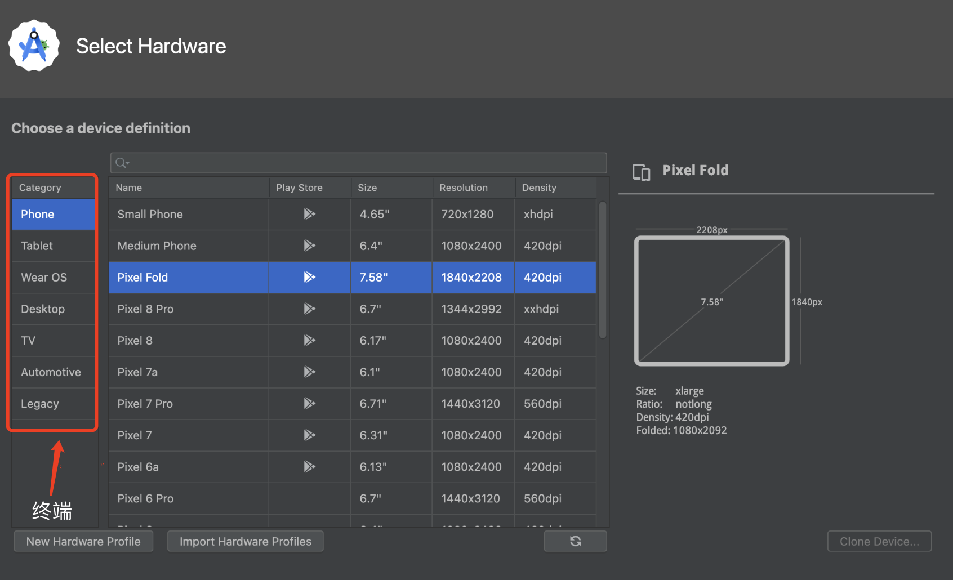Sort by the Density column header
The height and width of the screenshot is (580, 953).
coord(555,188)
